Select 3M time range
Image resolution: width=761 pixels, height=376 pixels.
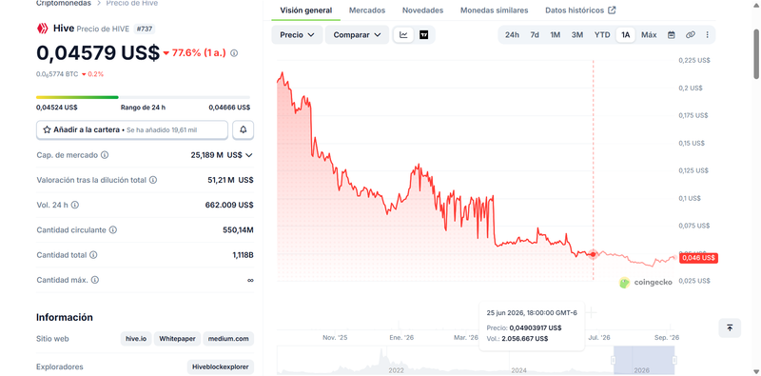(577, 35)
